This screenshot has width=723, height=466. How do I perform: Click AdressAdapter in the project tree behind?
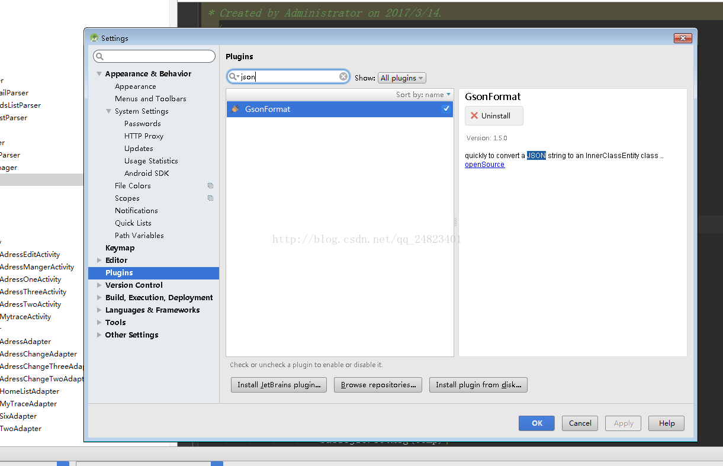coord(25,342)
